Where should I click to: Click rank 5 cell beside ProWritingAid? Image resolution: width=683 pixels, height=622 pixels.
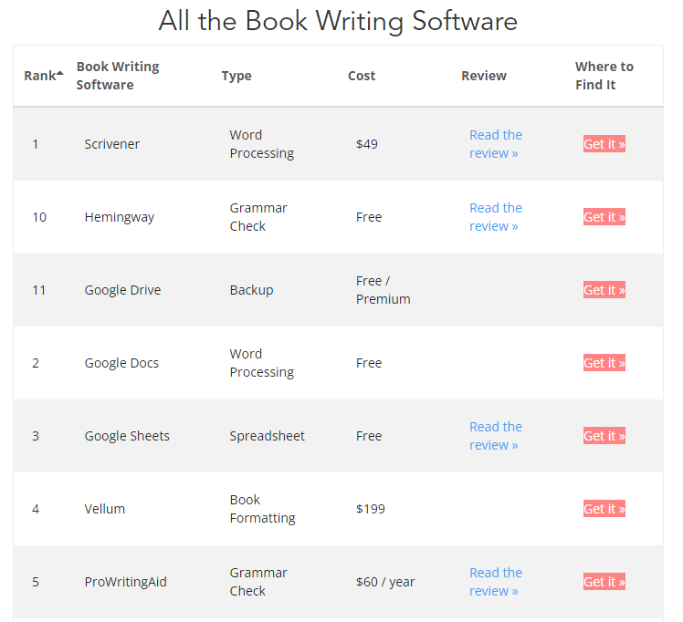coord(36,582)
